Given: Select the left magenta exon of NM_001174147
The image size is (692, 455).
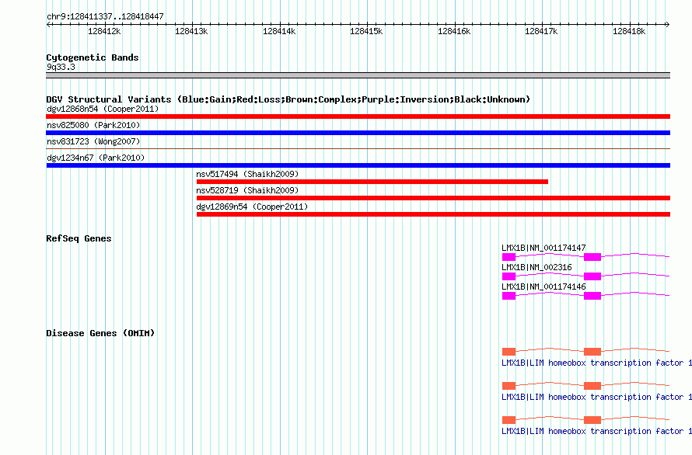Looking at the screenshot, I should pyautogui.click(x=509, y=257).
